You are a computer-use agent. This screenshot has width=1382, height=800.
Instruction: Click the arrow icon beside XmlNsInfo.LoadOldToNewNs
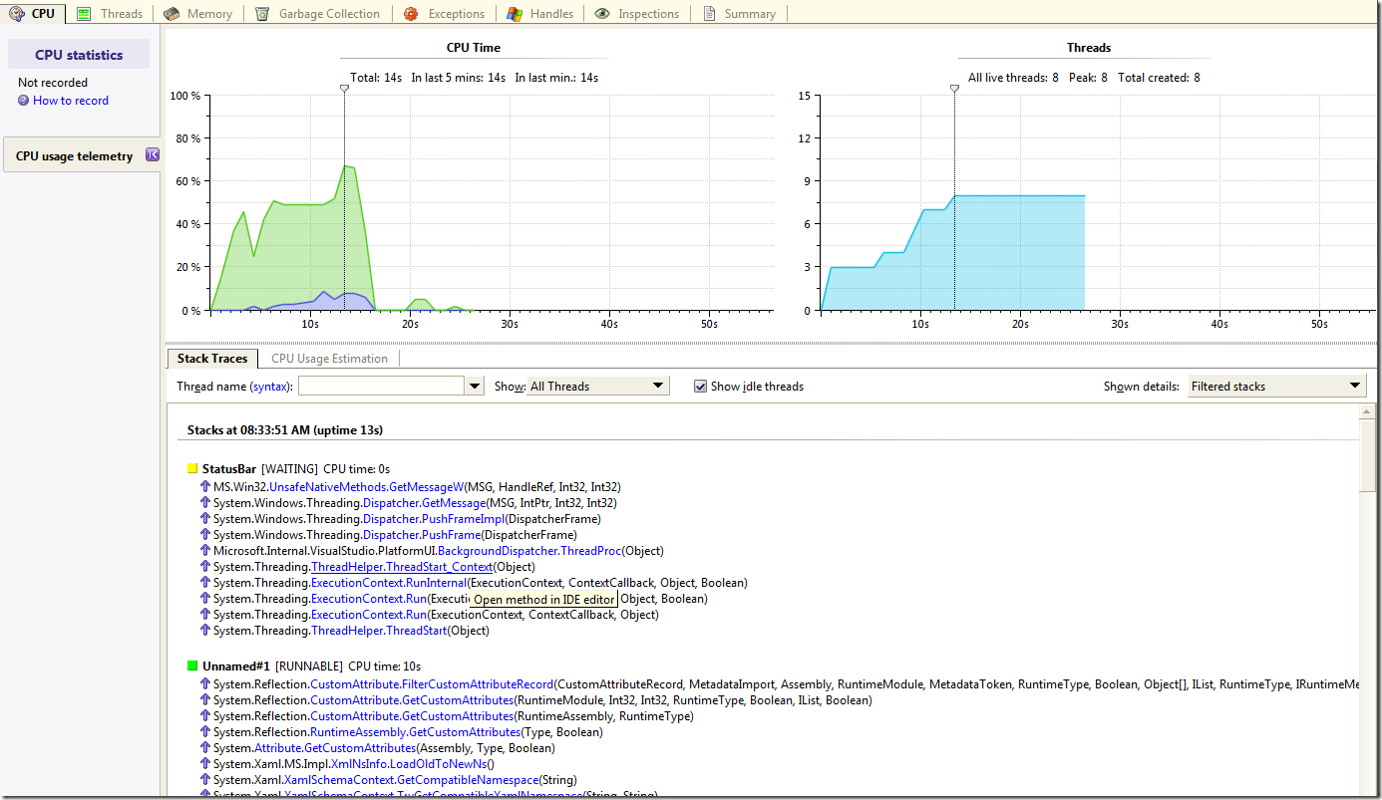click(x=205, y=764)
